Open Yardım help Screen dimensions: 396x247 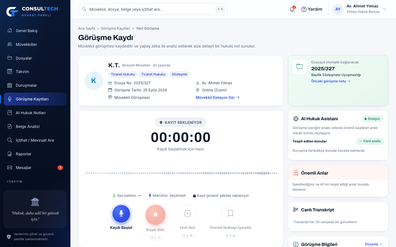312,9
